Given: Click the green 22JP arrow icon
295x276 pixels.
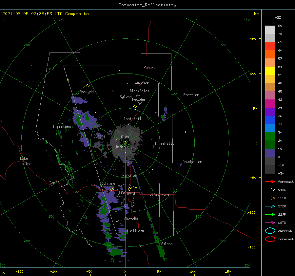Looking at the screenshot, I should [x=270, y=214].
